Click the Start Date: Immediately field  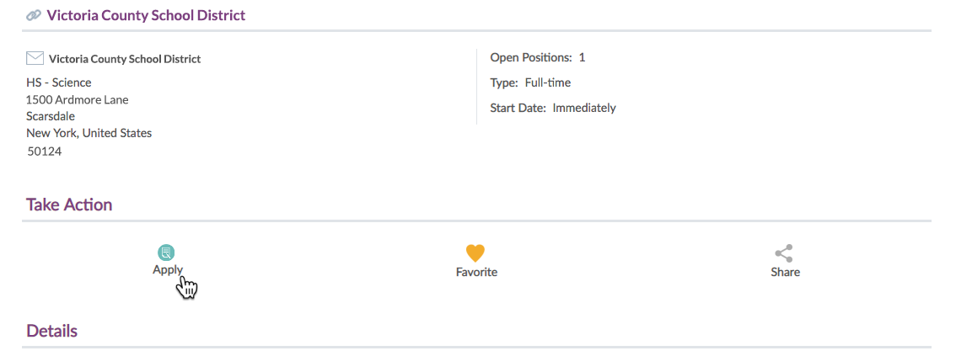point(553,108)
